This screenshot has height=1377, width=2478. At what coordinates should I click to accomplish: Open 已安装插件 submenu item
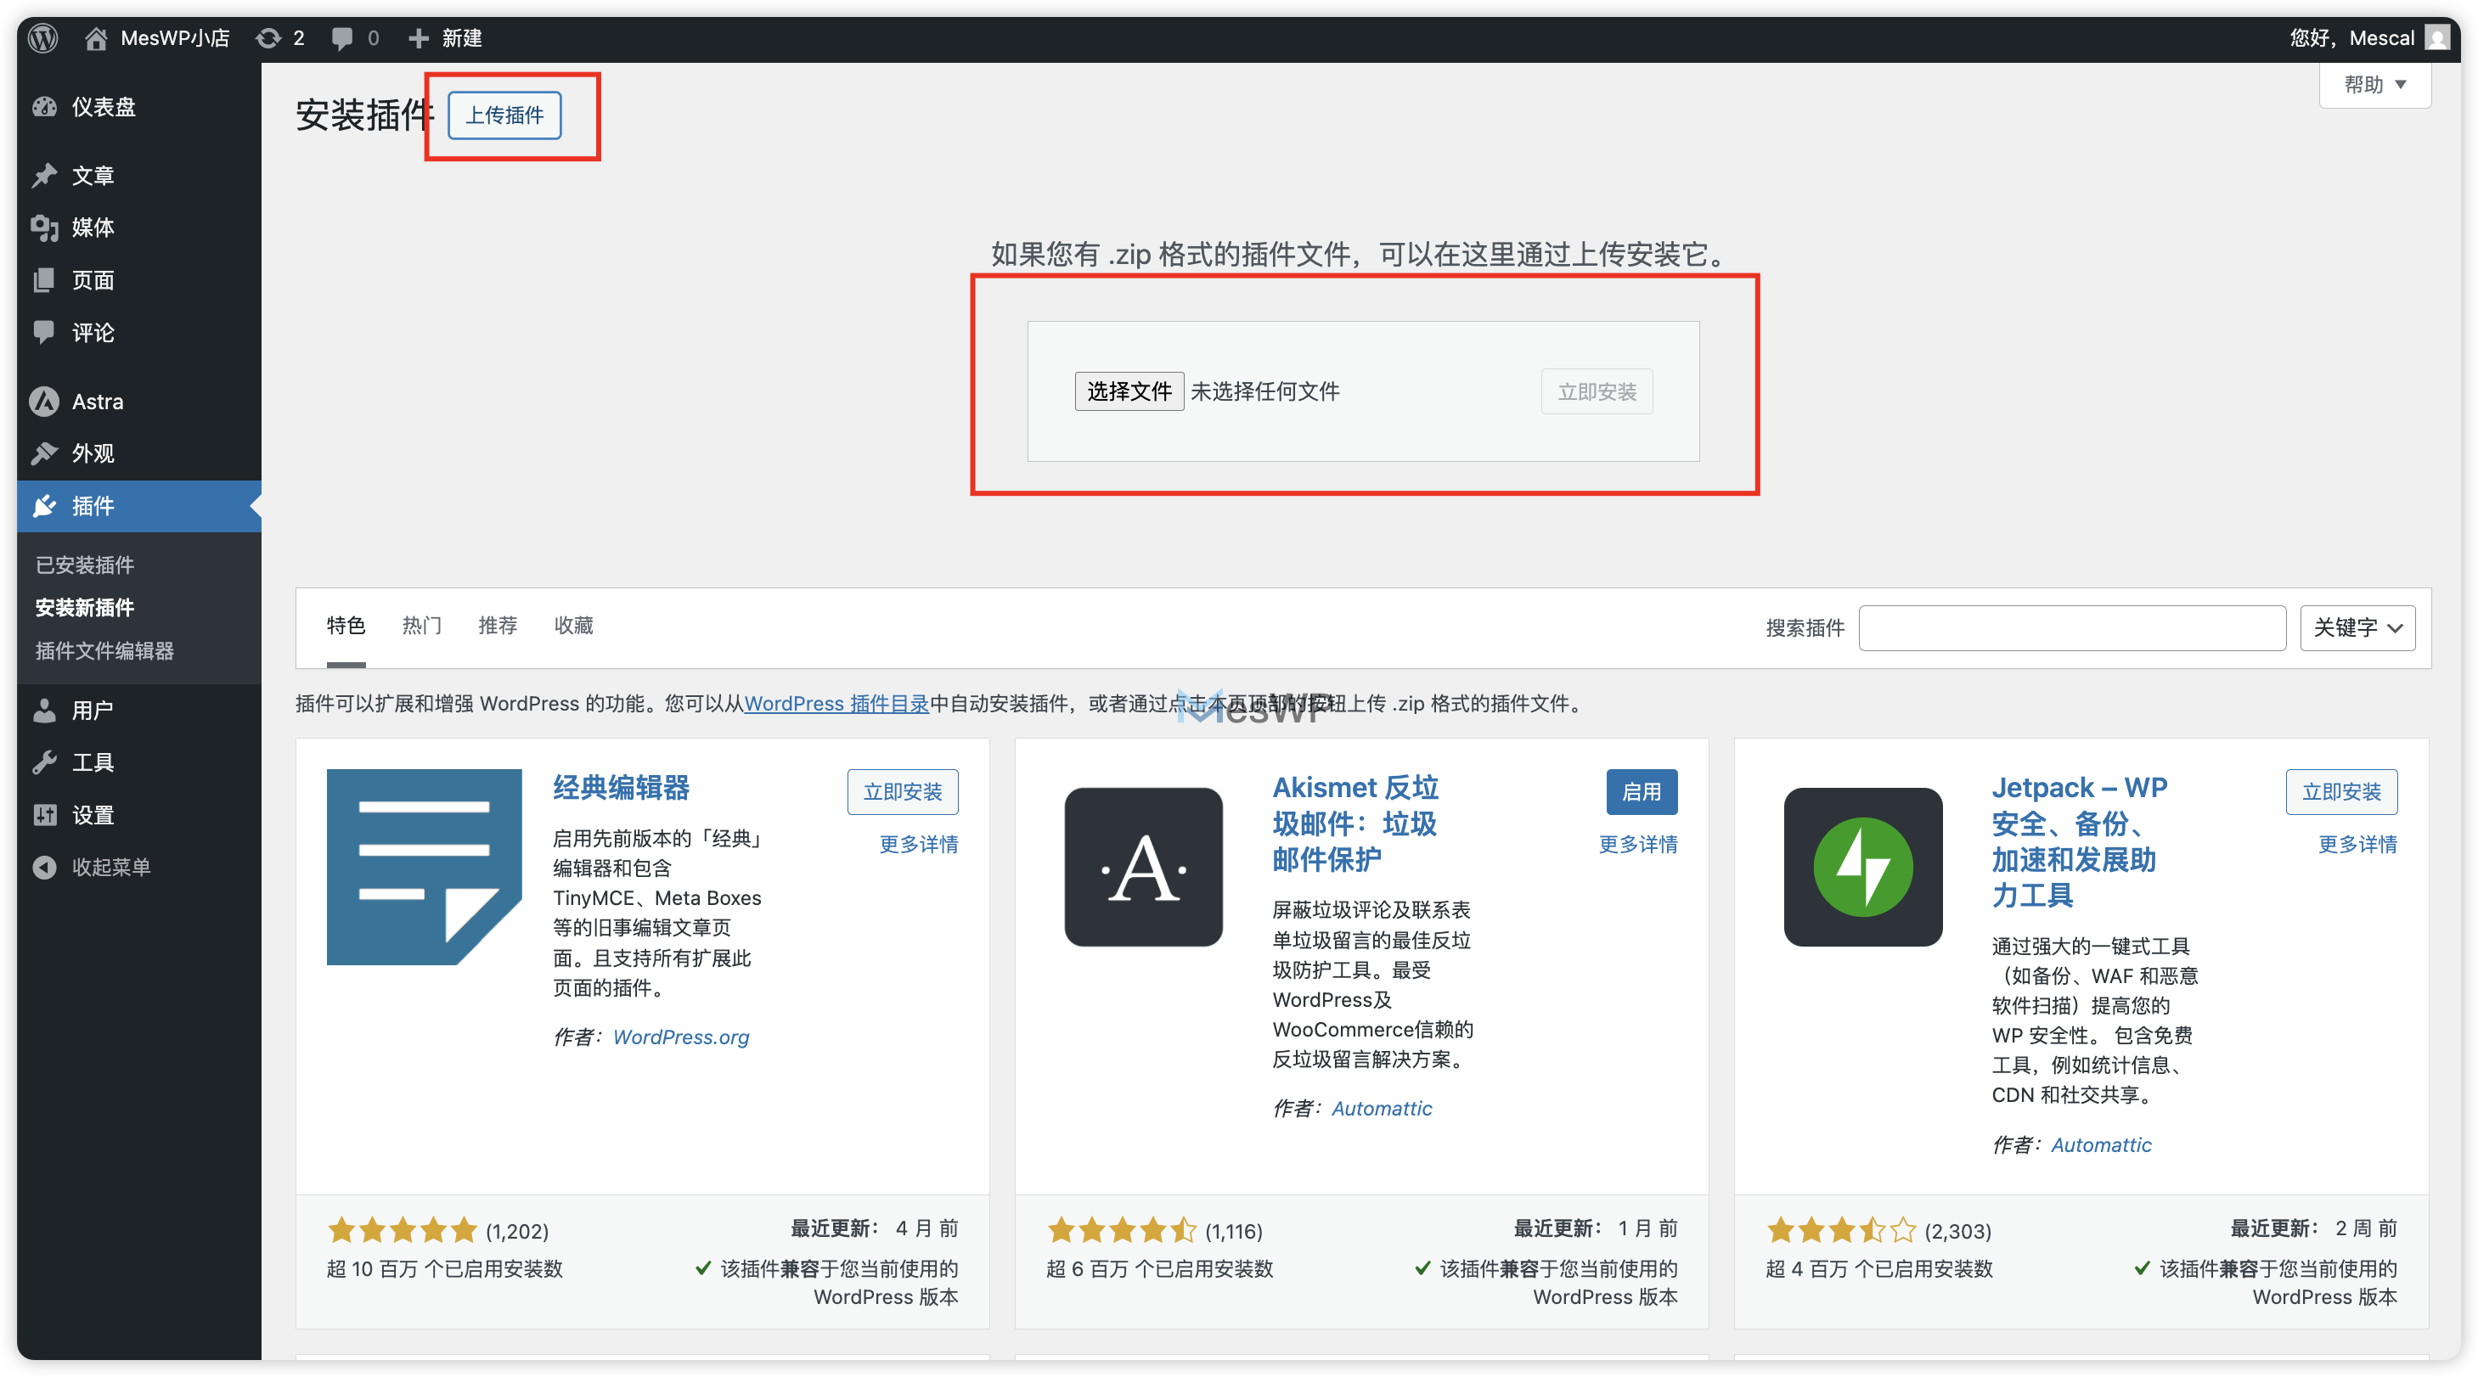(85, 565)
